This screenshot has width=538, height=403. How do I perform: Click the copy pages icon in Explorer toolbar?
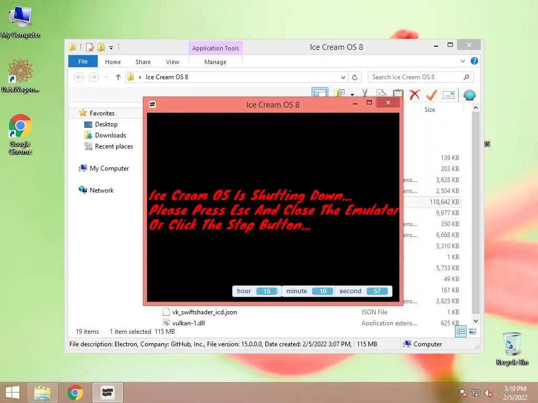381,94
